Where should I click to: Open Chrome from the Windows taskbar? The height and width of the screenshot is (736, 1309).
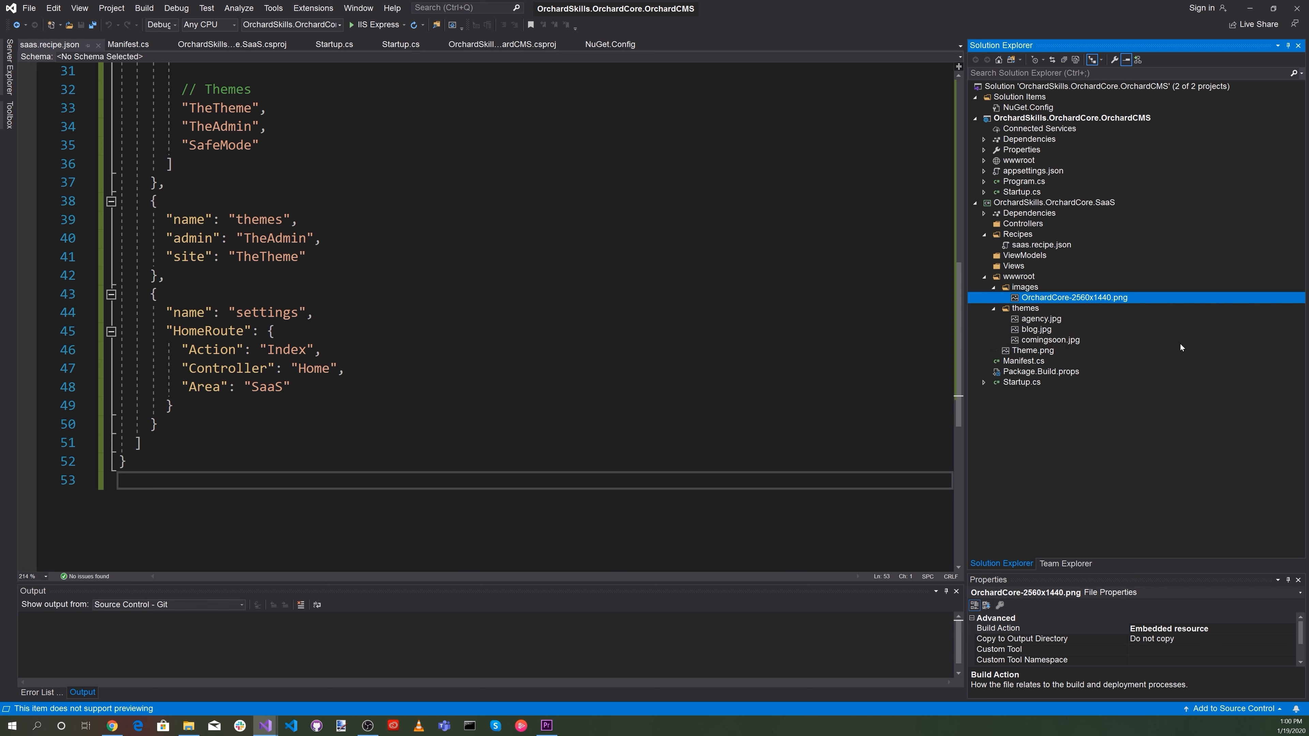(112, 726)
